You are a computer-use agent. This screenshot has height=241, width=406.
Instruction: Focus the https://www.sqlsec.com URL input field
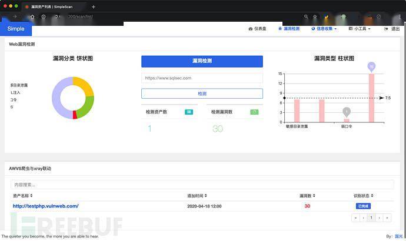(202, 78)
